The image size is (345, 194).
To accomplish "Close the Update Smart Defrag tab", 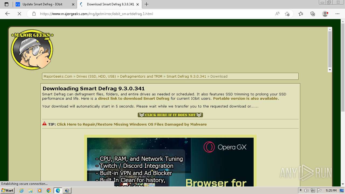I will coord(73,4).
